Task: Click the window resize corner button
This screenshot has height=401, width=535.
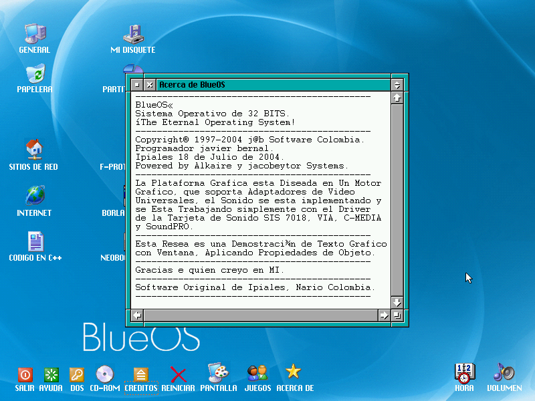Action: 397,315
